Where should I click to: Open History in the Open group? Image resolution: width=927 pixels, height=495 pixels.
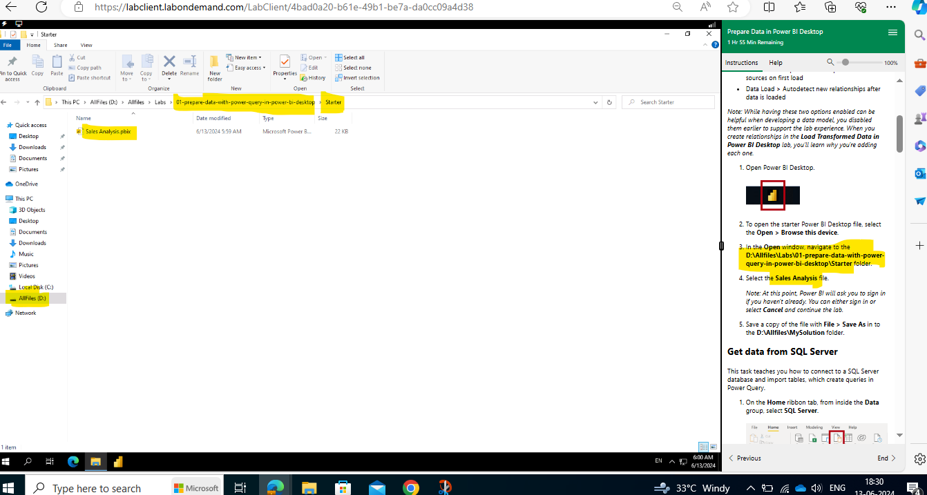pyautogui.click(x=313, y=77)
